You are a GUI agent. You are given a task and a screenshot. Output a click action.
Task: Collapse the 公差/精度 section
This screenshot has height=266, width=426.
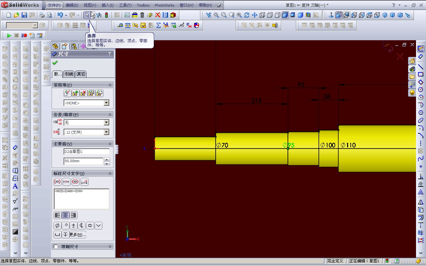coord(110,115)
